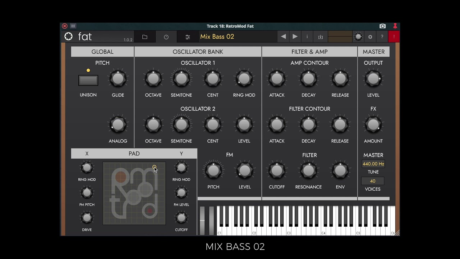Click the window layout icon next to close
460x259 pixels.
pyautogui.click(x=73, y=26)
